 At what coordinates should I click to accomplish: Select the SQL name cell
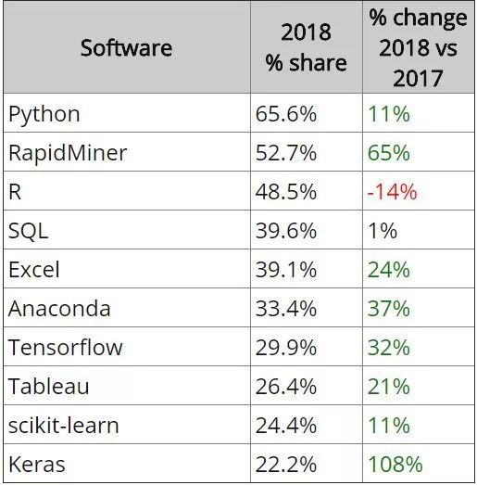(x=127, y=230)
